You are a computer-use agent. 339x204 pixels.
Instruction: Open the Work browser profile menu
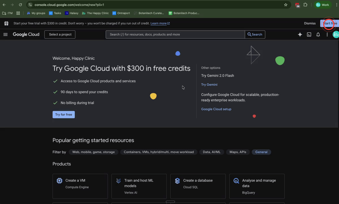click(x=323, y=5)
